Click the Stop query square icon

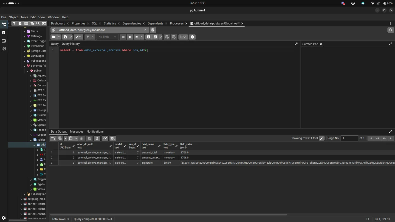[123, 37]
